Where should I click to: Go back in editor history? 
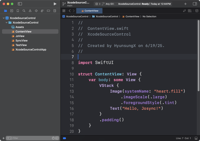pos(70,11)
